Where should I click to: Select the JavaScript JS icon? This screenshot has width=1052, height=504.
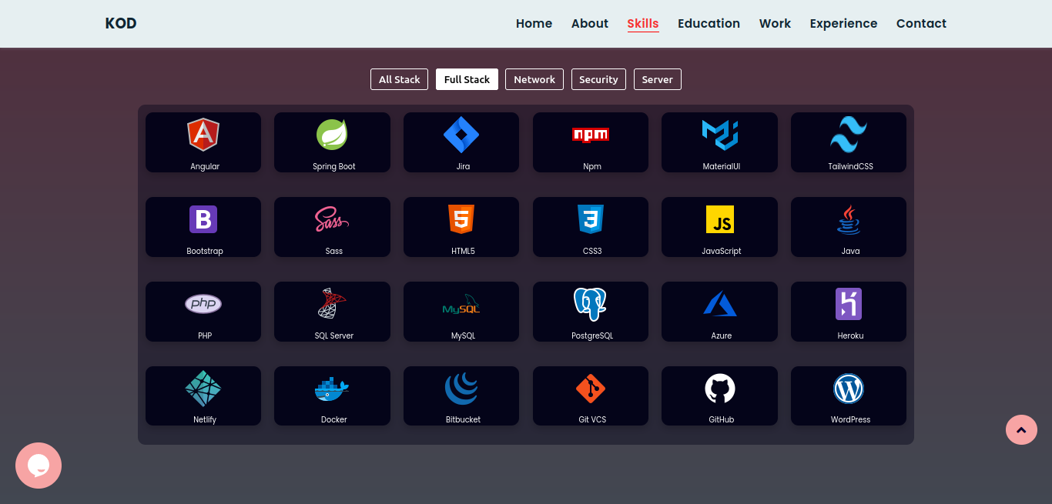[720, 219]
